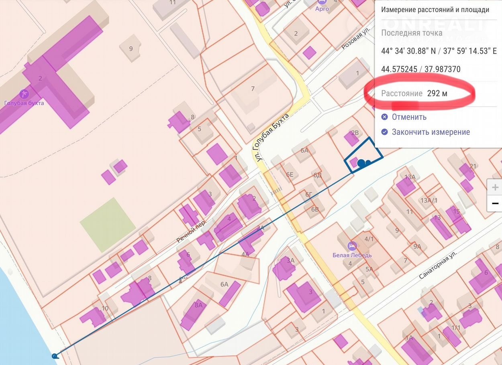Zoom in with the plus button

[x=495, y=187]
